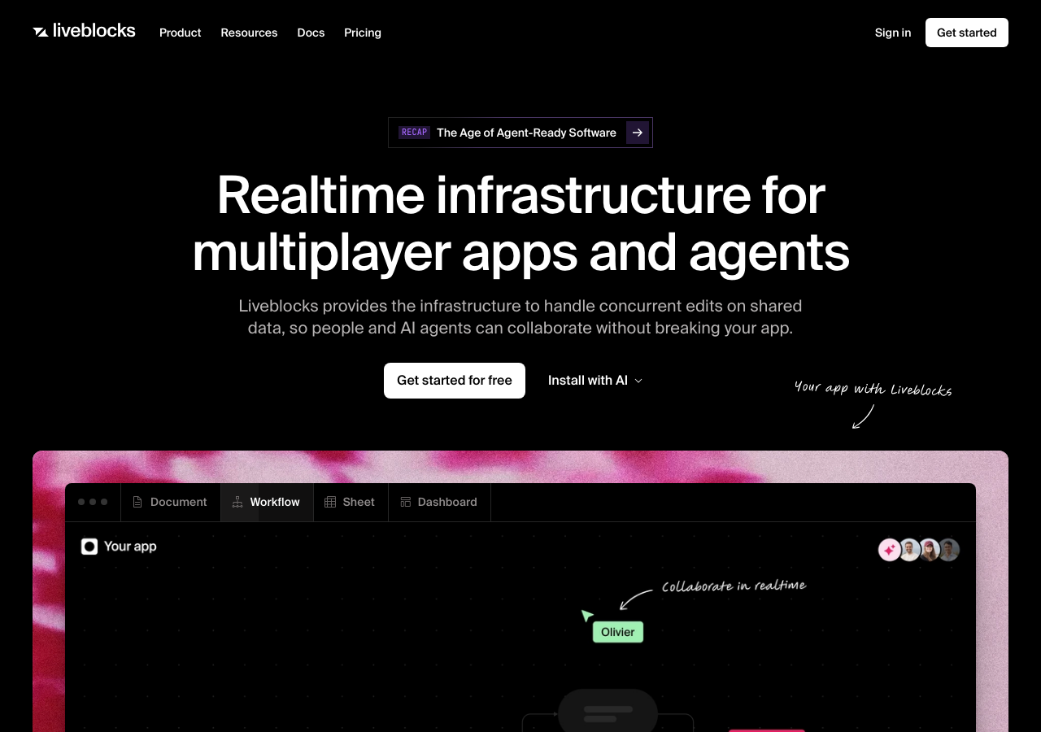Switch to the Sheet tab
Viewport: 1041px width, 732px height.
click(x=351, y=502)
